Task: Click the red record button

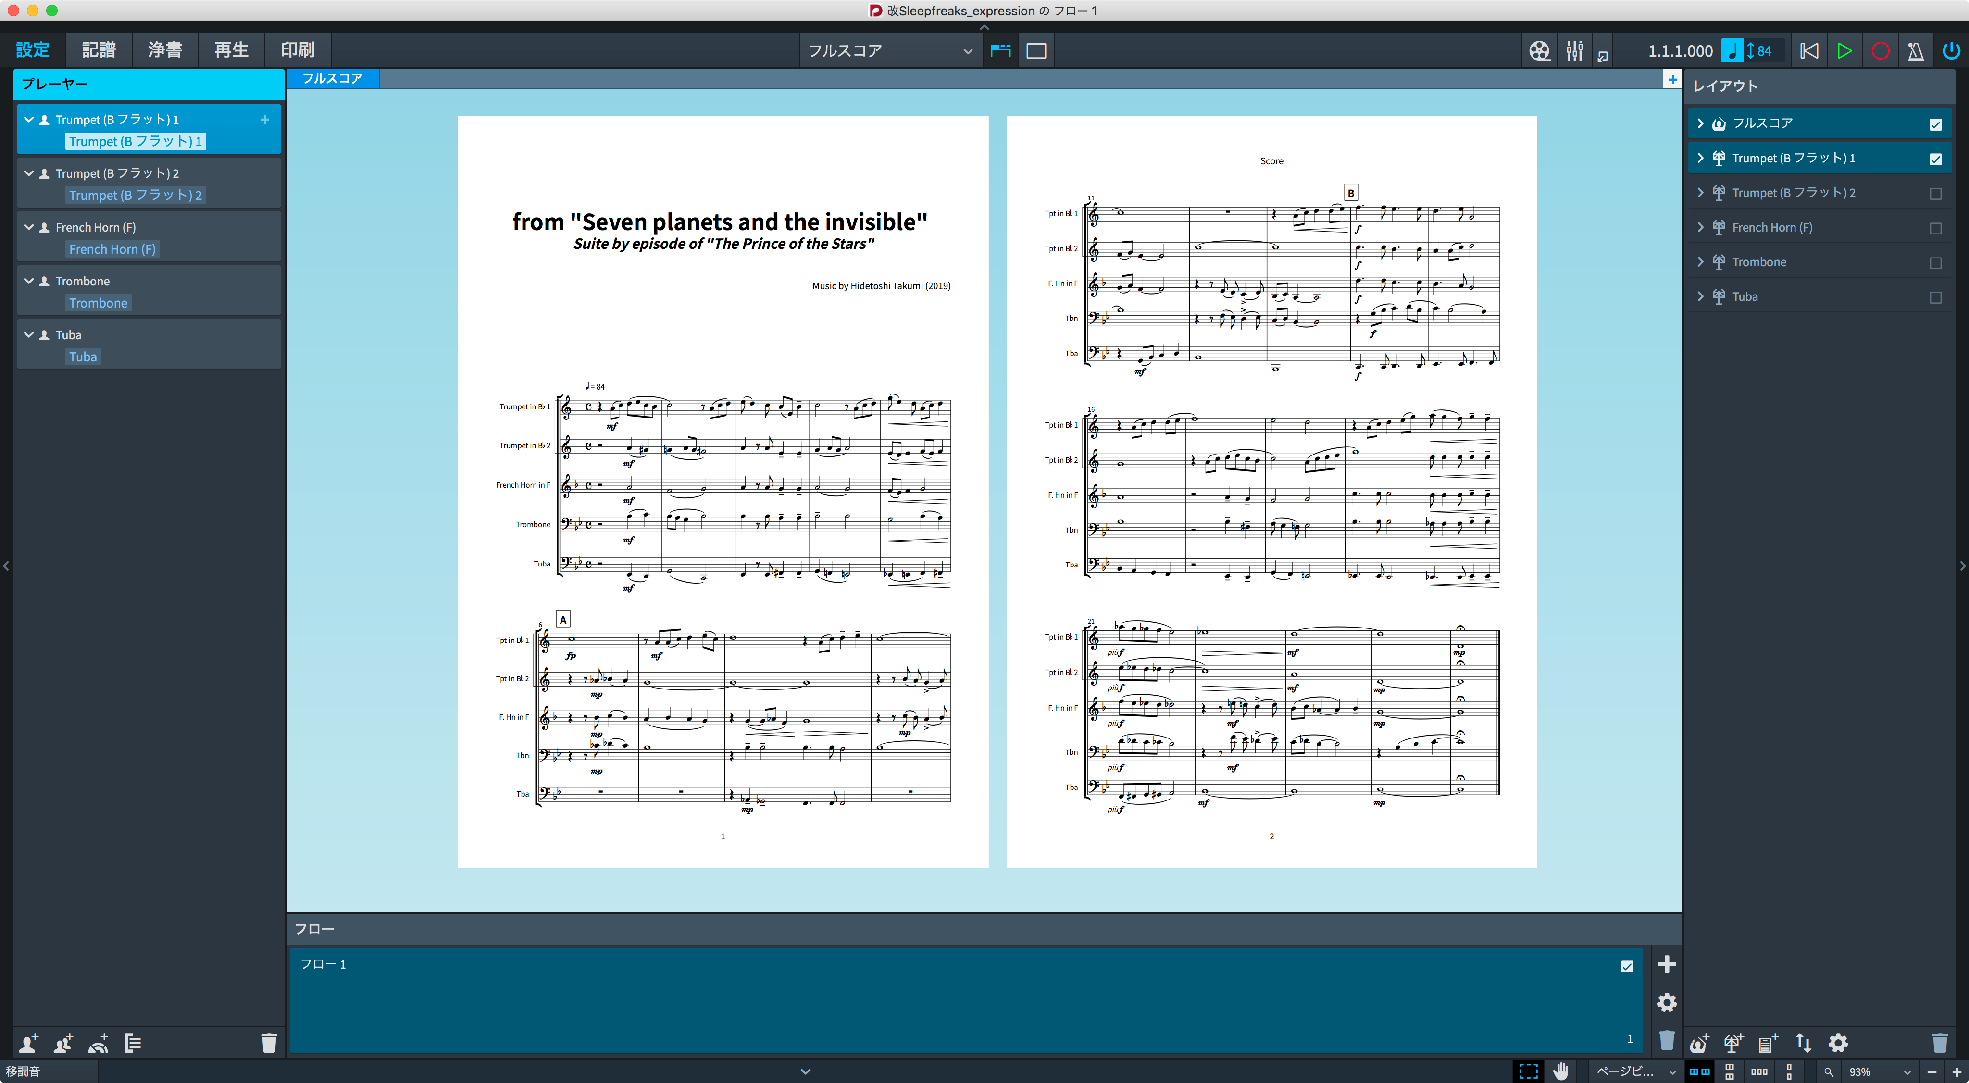Action: point(1881,50)
